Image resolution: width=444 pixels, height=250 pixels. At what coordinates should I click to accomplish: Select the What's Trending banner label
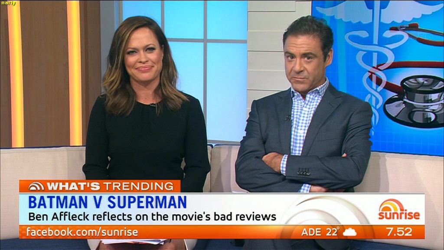[x=100, y=186]
